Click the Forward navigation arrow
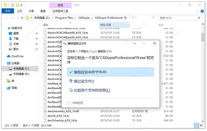Screen dimensions: 207x131 [x=12, y=18]
